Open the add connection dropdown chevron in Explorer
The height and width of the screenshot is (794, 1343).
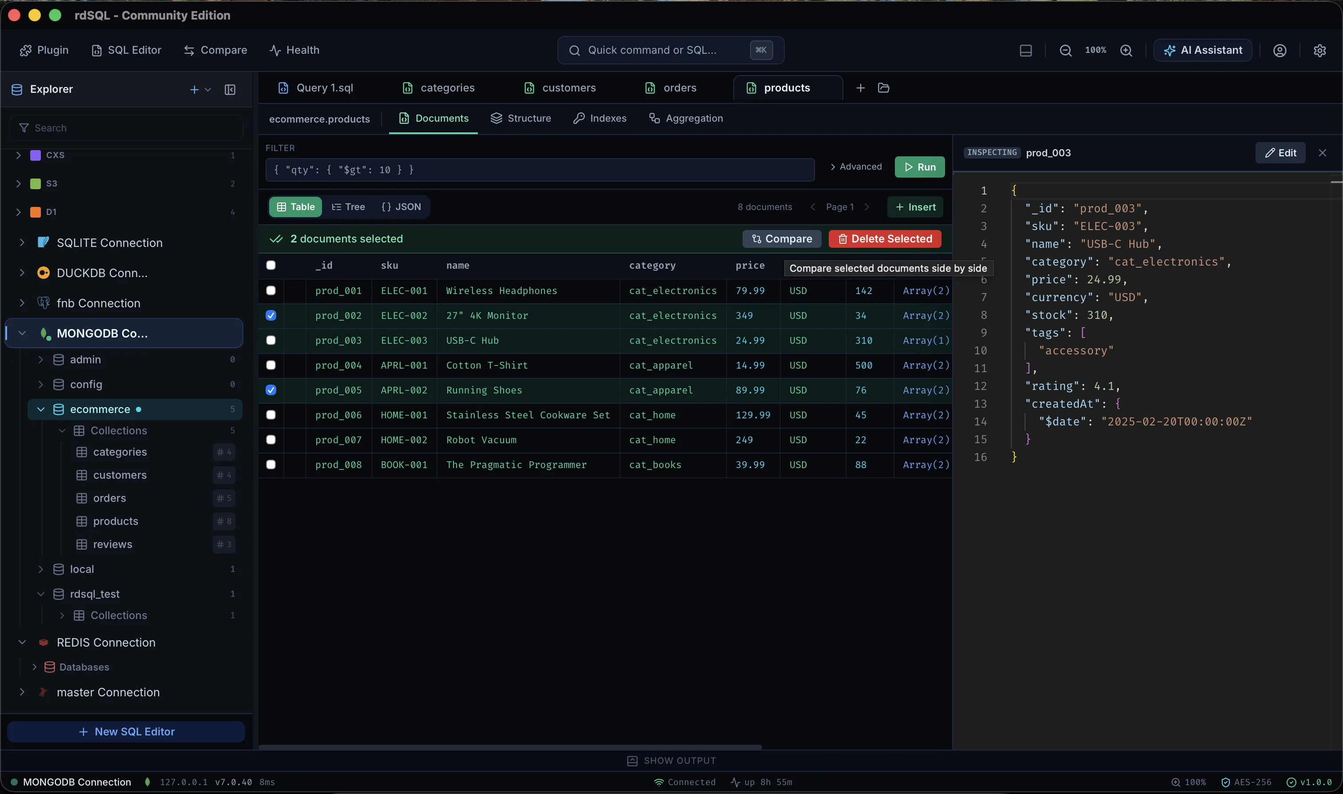click(207, 89)
